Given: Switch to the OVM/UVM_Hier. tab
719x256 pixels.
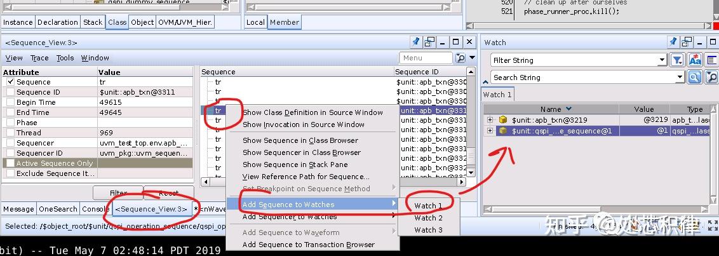Looking at the screenshot, I should point(185,22).
